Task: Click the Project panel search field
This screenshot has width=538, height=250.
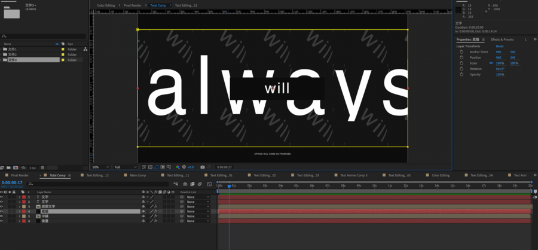Action: (x=43, y=36)
